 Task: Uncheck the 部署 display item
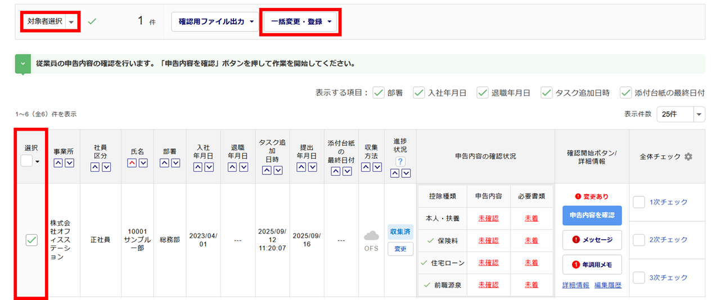(379, 93)
